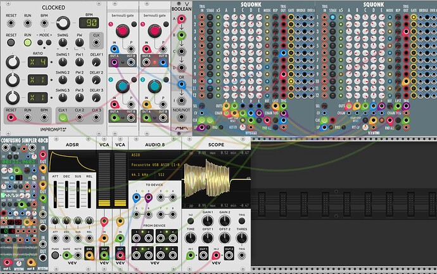This screenshot has height=274, width=437.
Task: Click the UP input jack on right Squonk
Action: 324,127
